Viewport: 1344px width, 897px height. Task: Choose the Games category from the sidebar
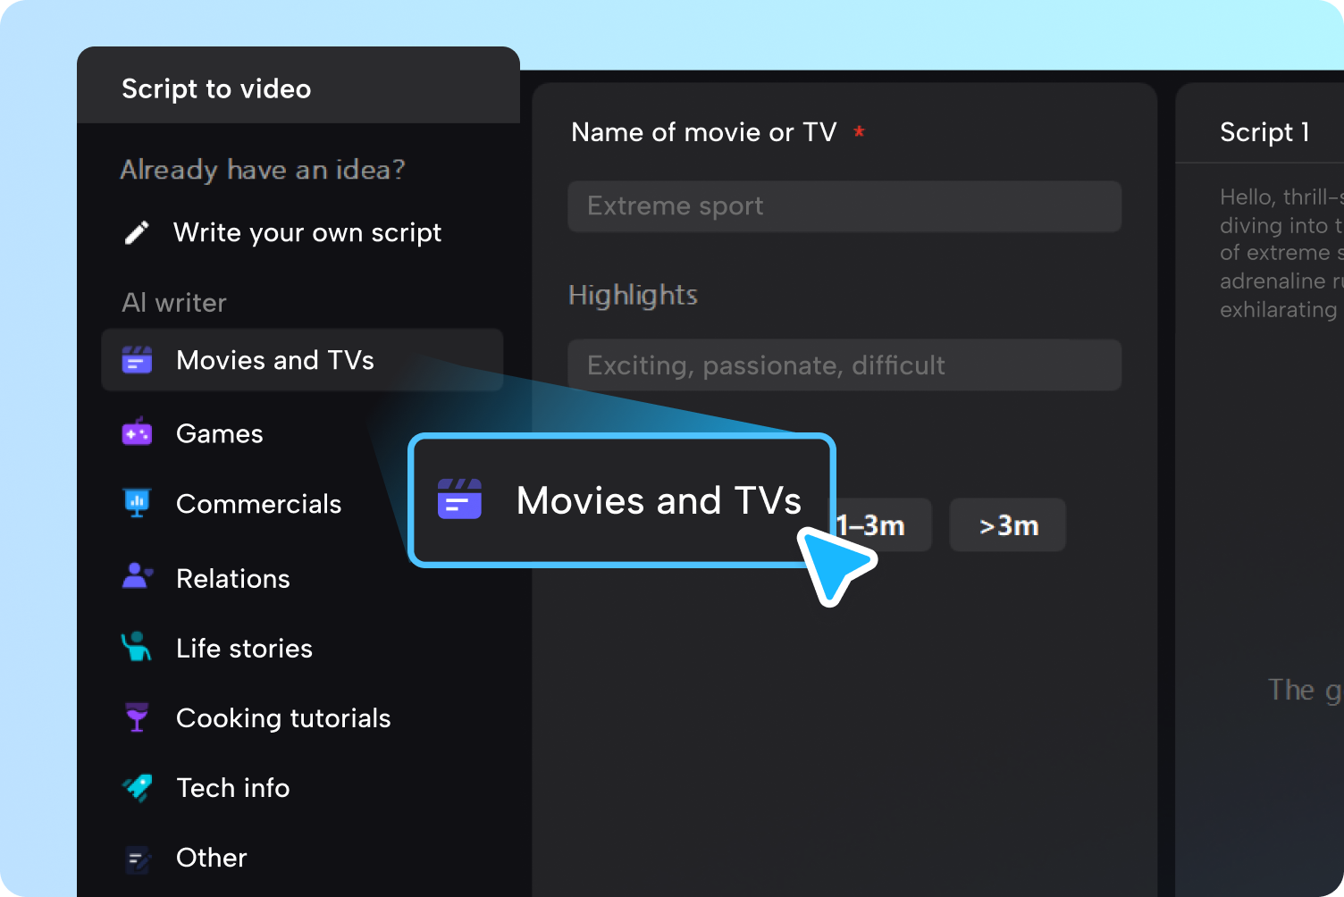coord(220,432)
